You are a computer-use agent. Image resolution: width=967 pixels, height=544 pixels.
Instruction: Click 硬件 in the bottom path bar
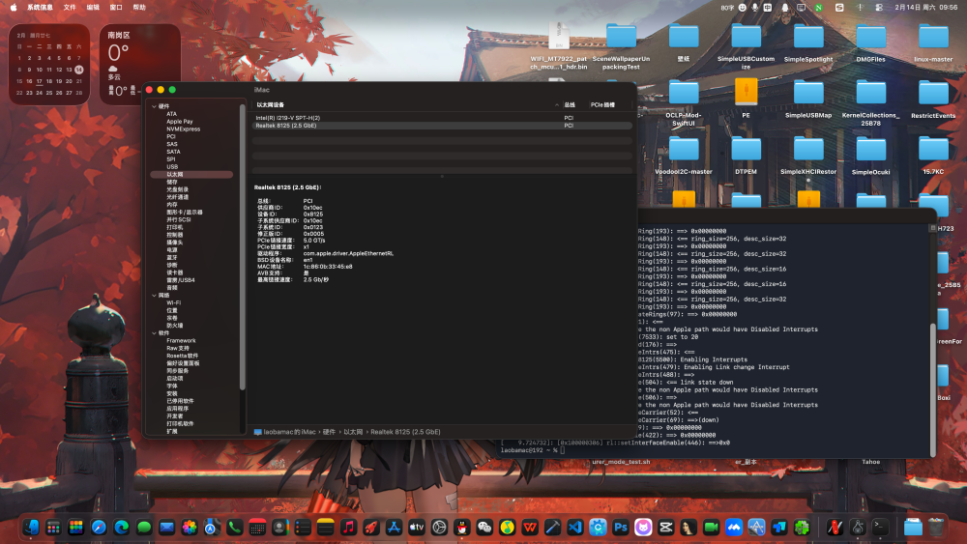(330, 432)
